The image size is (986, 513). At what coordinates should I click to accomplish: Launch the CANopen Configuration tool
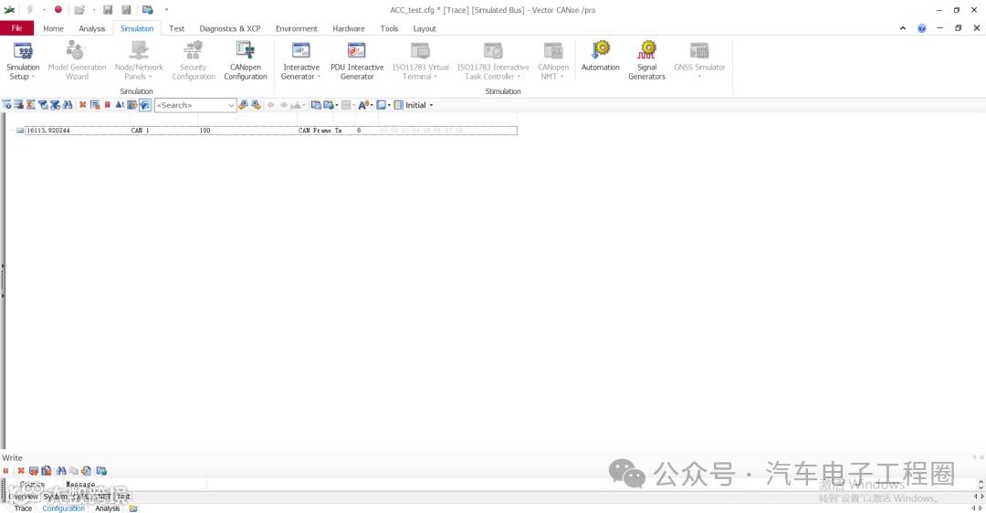[246, 60]
